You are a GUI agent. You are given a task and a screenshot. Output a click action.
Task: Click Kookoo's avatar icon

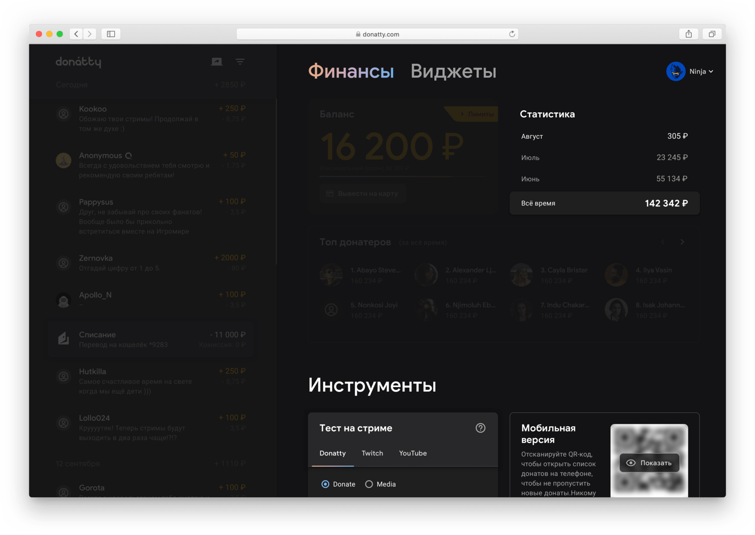(64, 114)
